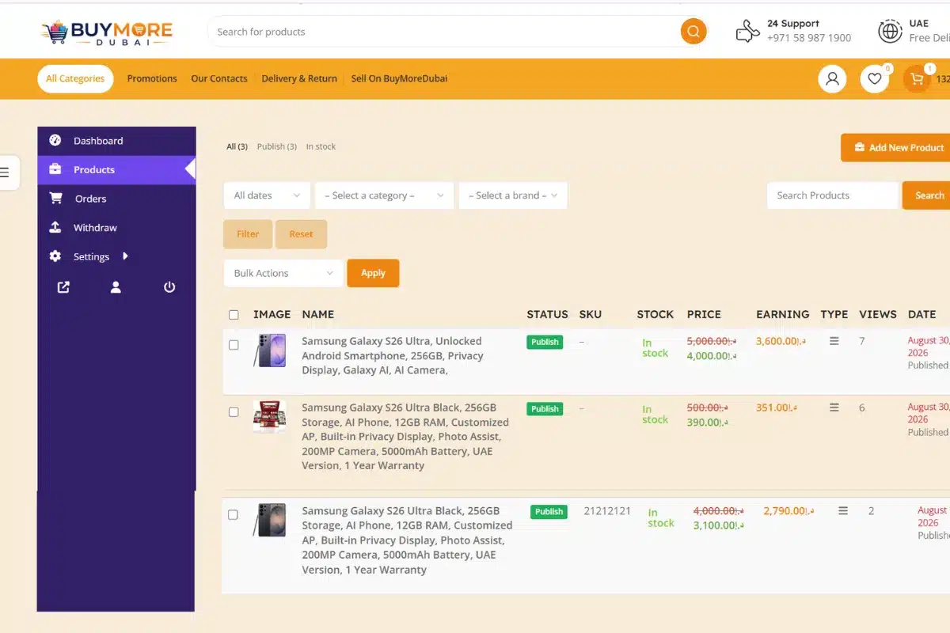Click type icon in SKU 21212121 row
Image resolution: width=950 pixels, height=633 pixels.
pyautogui.click(x=843, y=511)
